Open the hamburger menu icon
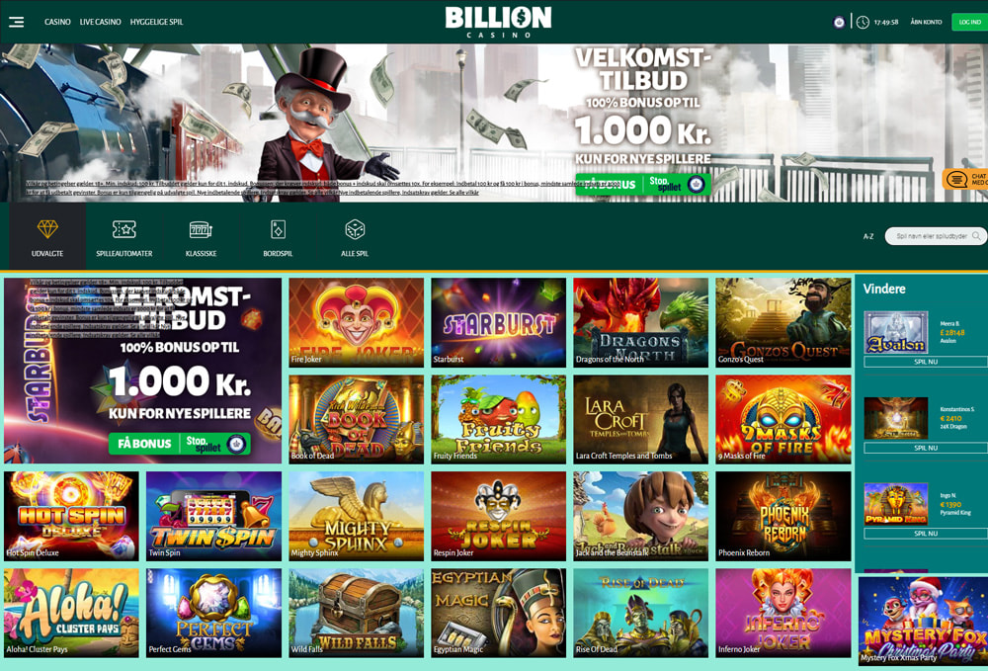Image resolution: width=988 pixels, height=671 pixels. (17, 22)
